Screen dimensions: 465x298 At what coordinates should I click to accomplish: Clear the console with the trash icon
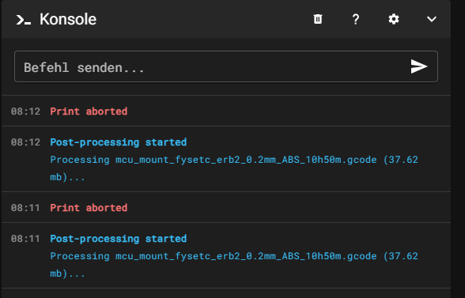click(x=318, y=19)
